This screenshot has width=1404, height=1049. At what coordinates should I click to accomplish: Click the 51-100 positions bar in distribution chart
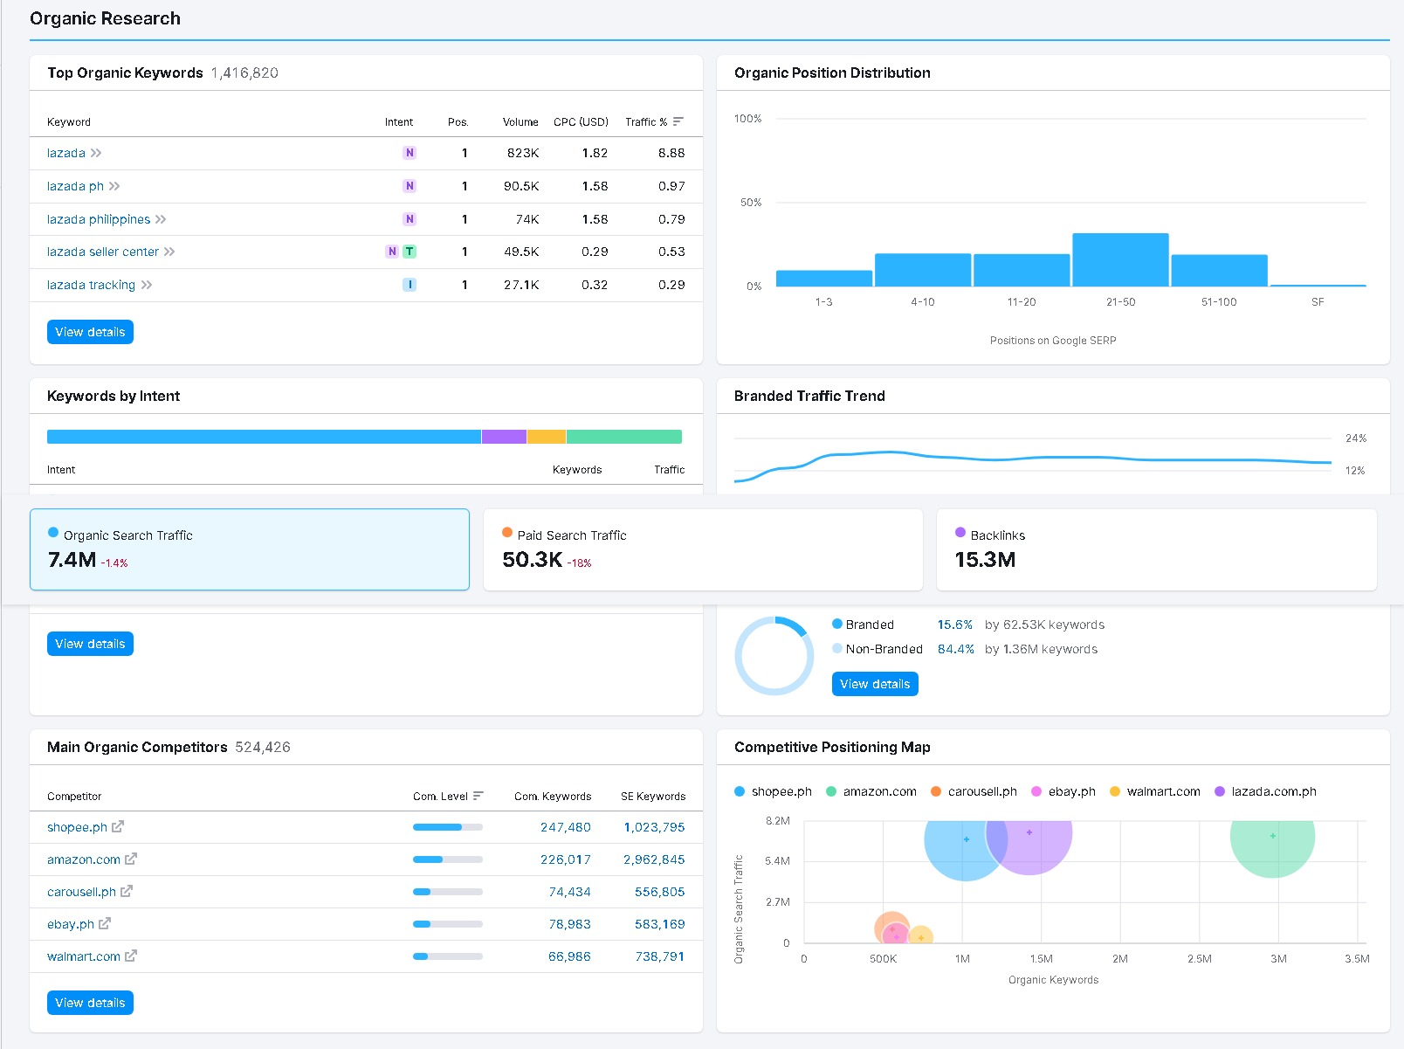pos(1219,271)
